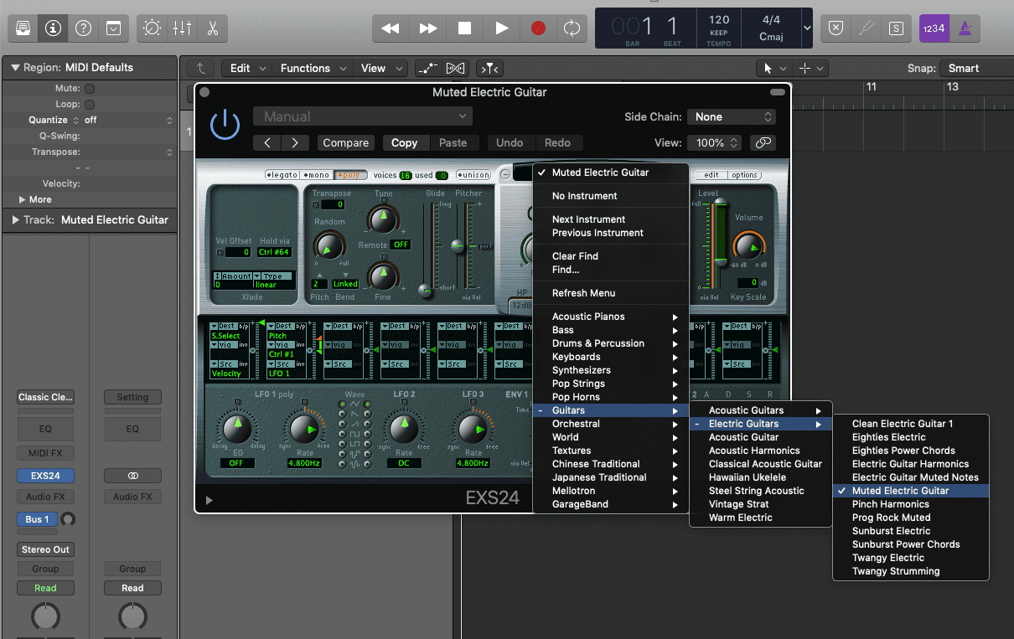Select legato voice mode

pos(282,175)
